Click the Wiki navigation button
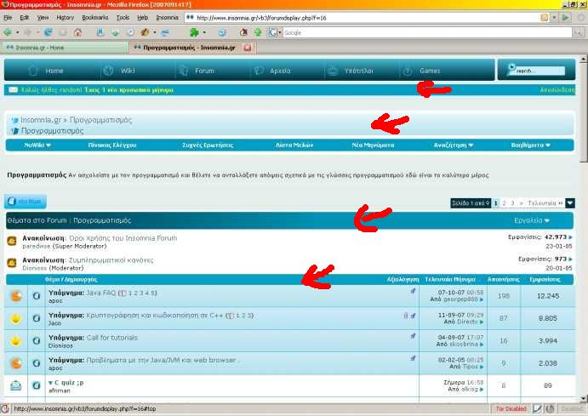The width and height of the screenshot is (588, 416). [x=119, y=71]
